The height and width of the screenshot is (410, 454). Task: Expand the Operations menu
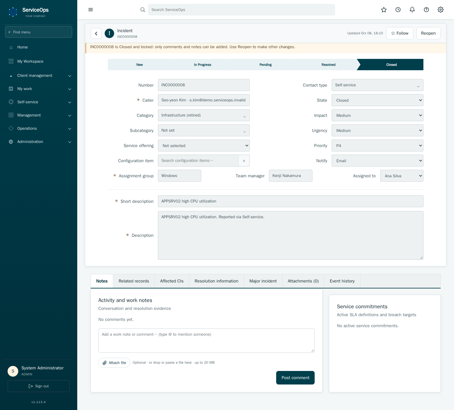coord(38,128)
